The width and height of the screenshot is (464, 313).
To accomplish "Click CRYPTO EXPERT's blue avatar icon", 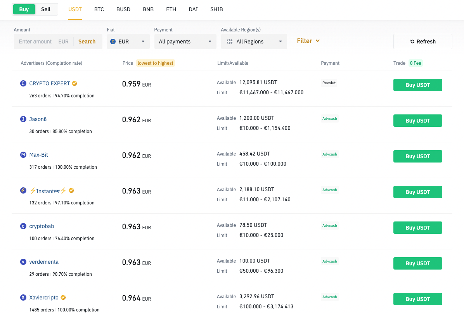I will tap(23, 83).
